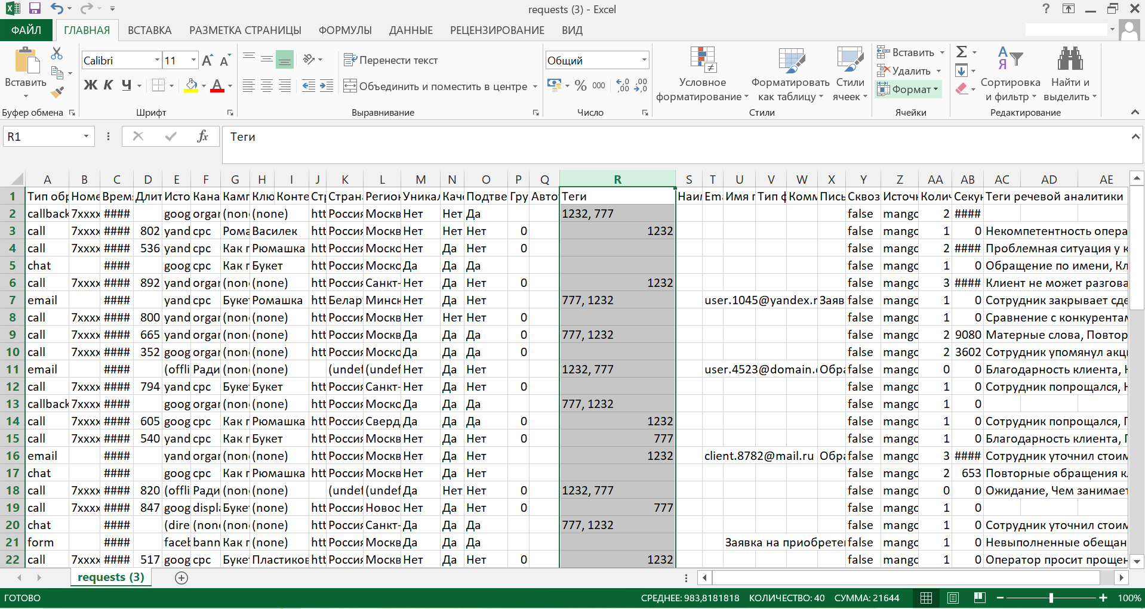
Task: Switch to Page Layout view icon
Action: (953, 598)
